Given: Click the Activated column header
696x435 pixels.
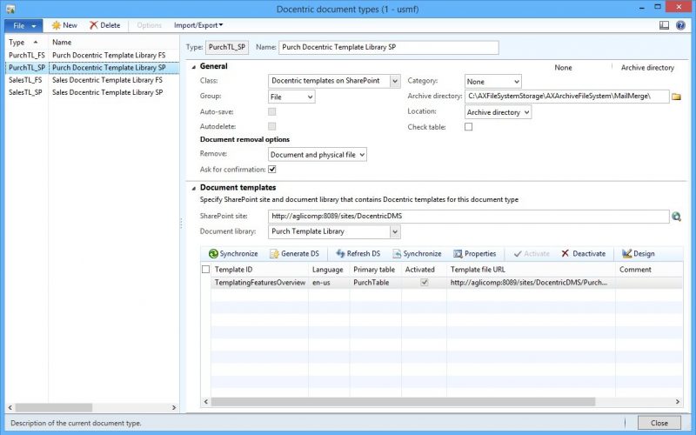Looking at the screenshot, I should (424, 270).
